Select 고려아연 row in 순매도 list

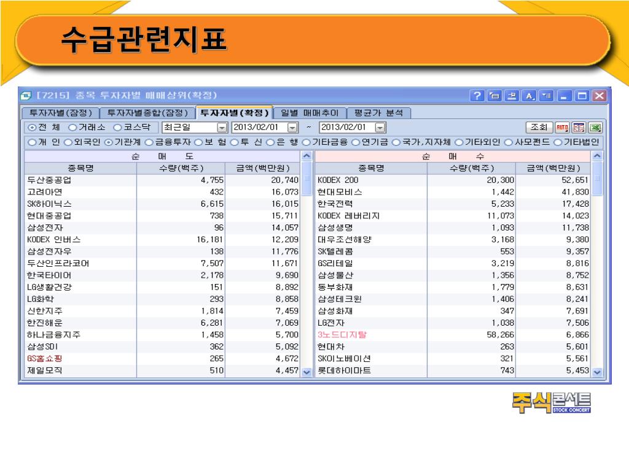click(162, 192)
